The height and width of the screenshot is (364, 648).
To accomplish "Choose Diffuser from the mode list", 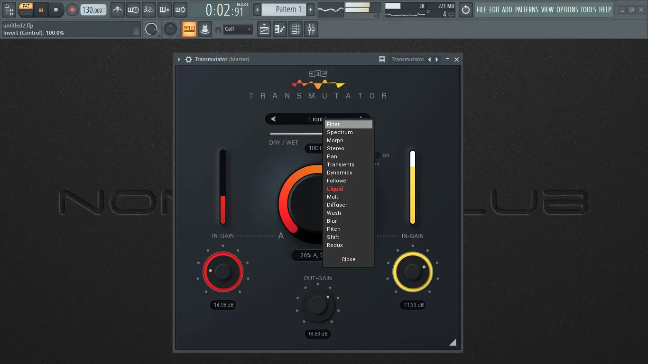I will pyautogui.click(x=349, y=205).
